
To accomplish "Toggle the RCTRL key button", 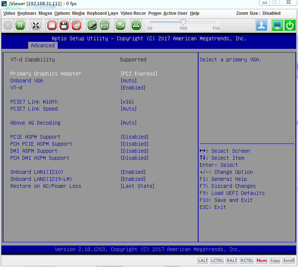I will (247, 260).
